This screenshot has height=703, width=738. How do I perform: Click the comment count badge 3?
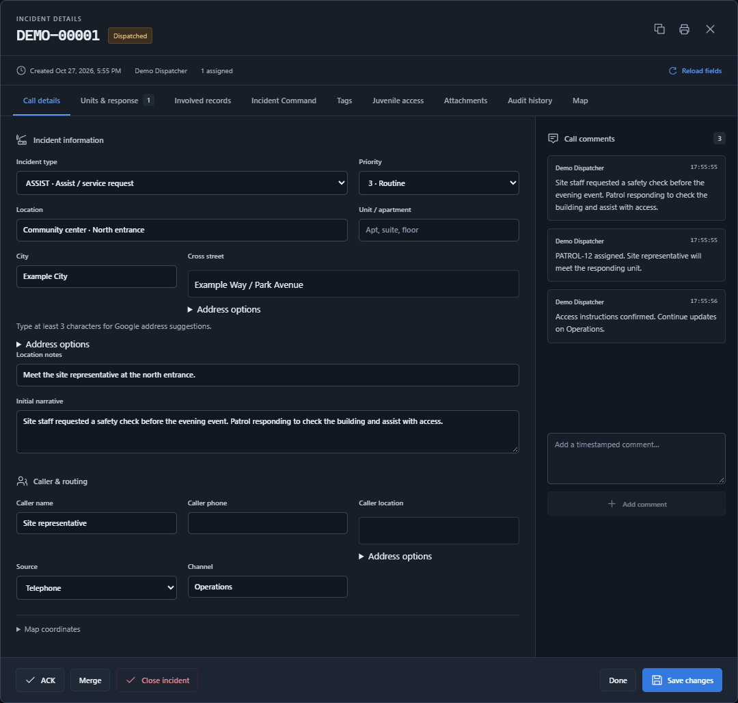tap(719, 138)
